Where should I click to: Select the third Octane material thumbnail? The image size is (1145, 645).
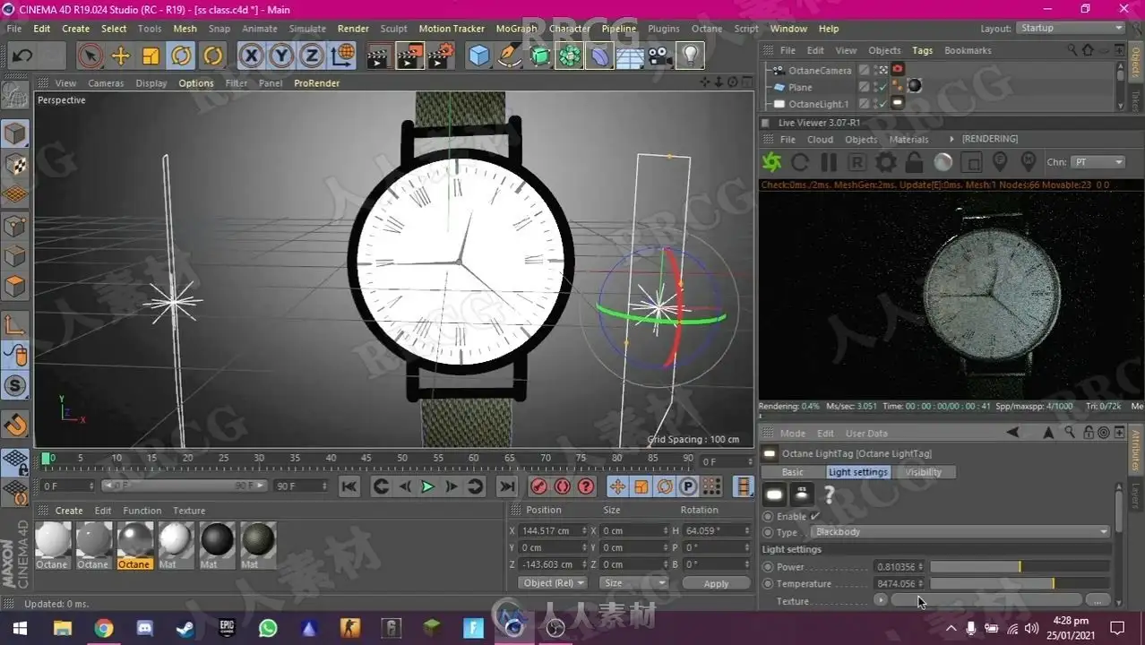tap(134, 546)
